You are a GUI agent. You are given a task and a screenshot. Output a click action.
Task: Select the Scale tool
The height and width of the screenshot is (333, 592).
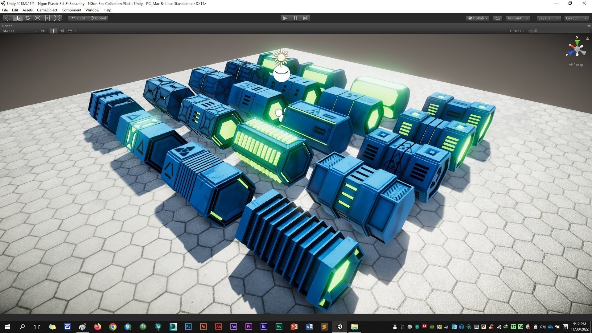pos(37,18)
